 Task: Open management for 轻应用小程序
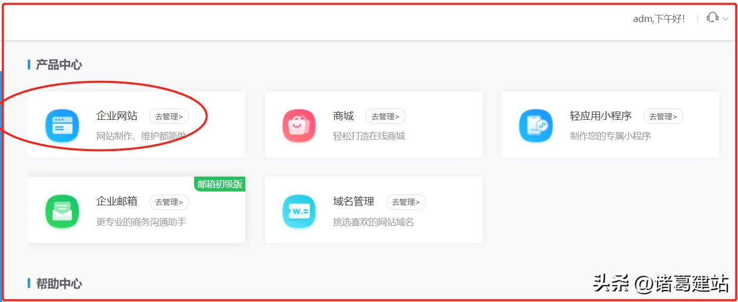pos(664,116)
